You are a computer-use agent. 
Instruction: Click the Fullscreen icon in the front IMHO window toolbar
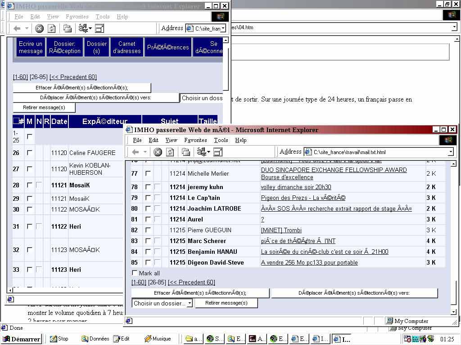pyautogui.click(x=218, y=152)
